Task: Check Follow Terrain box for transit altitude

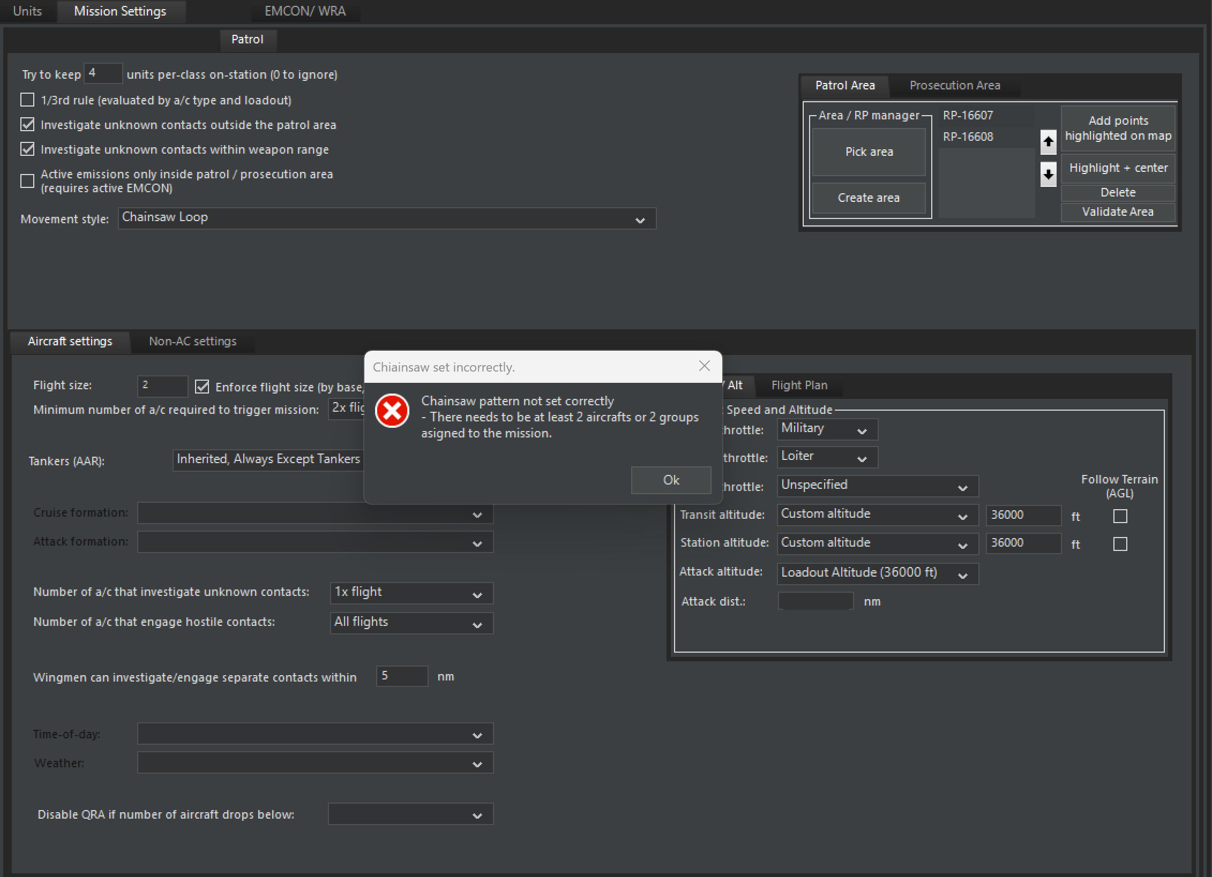Action: coord(1120,516)
